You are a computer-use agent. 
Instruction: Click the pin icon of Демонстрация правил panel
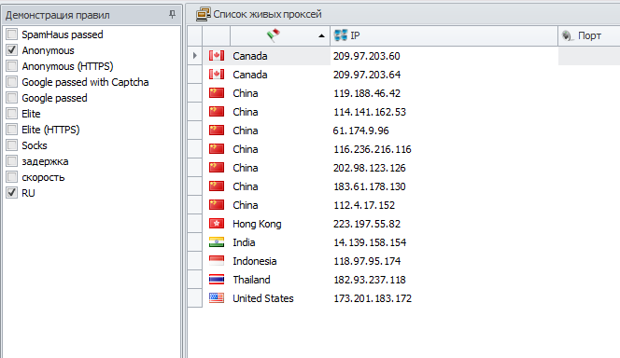(x=172, y=15)
